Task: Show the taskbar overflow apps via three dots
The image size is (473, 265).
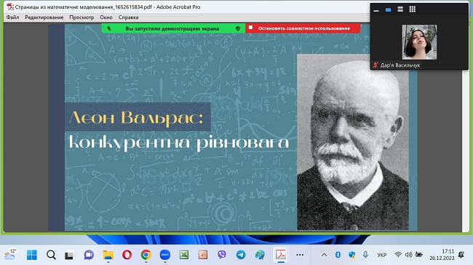Action: click(x=300, y=255)
